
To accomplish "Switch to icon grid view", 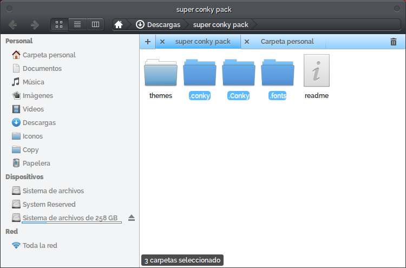I will pyautogui.click(x=59, y=24).
